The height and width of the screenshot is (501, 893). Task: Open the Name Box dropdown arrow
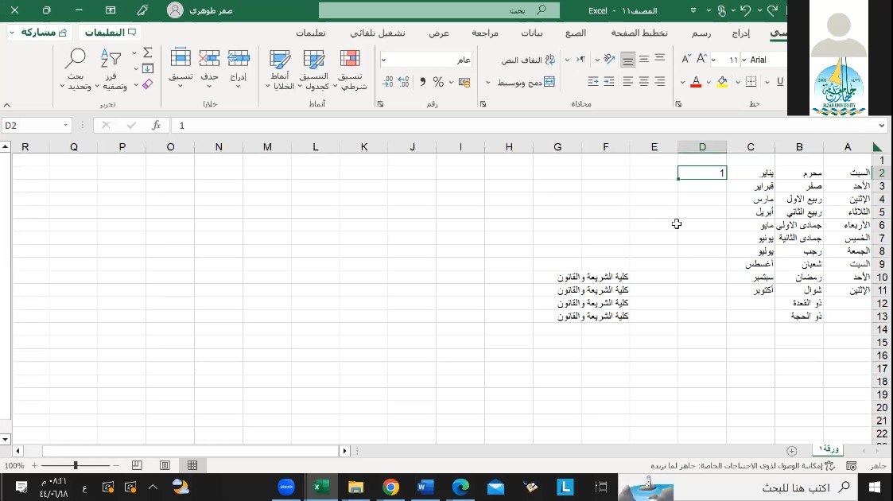(x=66, y=126)
